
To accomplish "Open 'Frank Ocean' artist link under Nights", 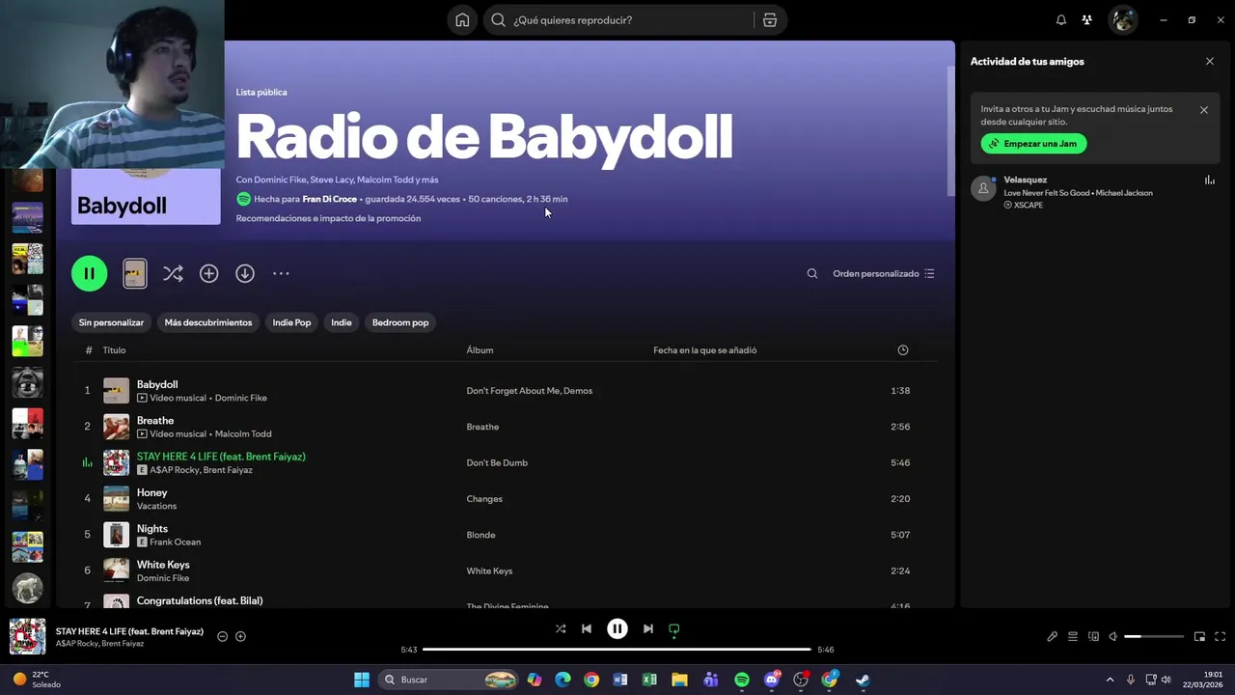I will coord(175,542).
